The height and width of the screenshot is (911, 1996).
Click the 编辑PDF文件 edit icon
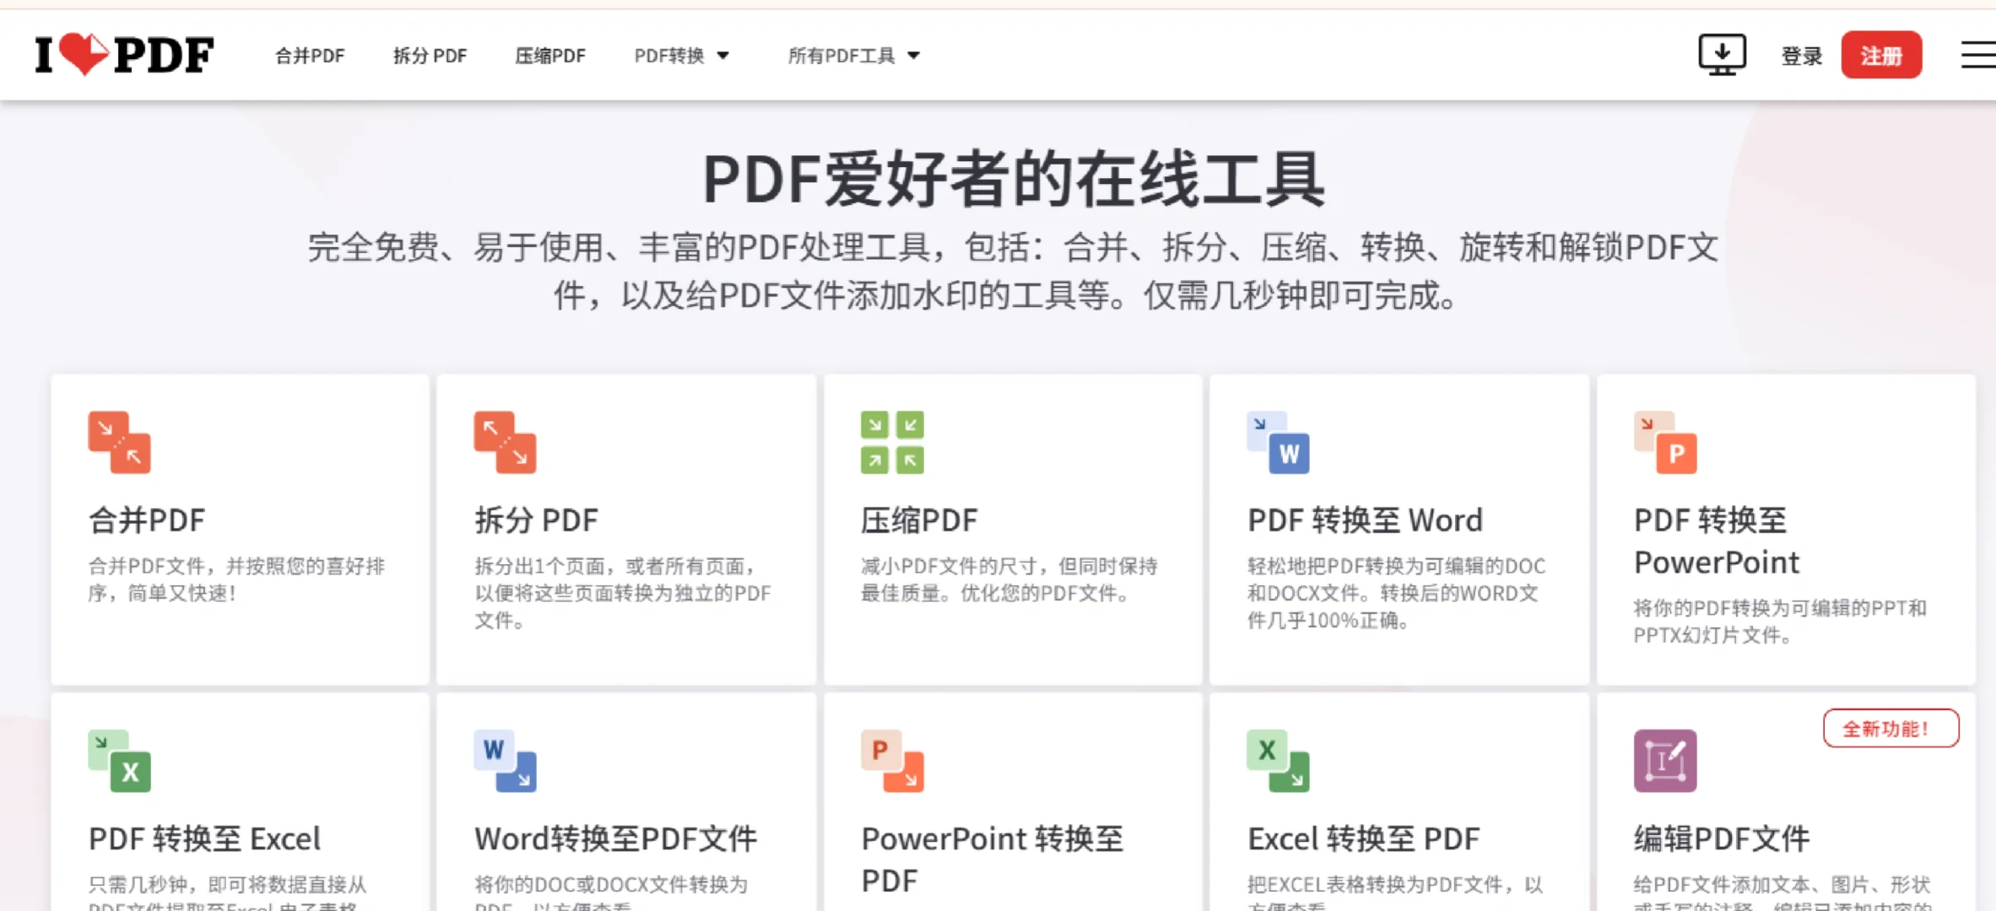(1665, 761)
